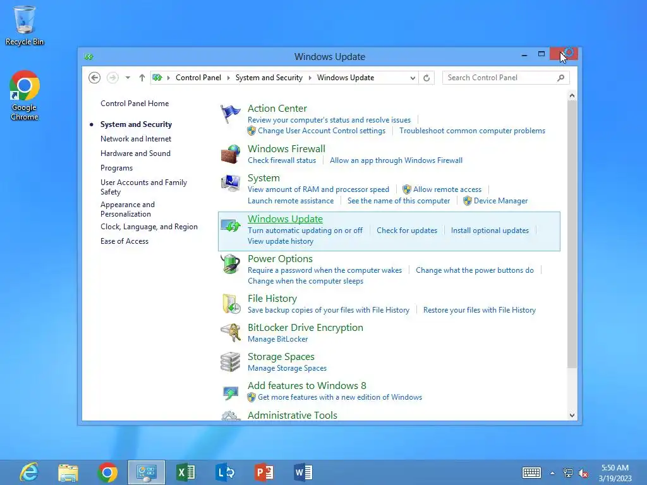Open PowerPoint from the taskbar
Screen dimensions: 647x485
(x=264, y=472)
